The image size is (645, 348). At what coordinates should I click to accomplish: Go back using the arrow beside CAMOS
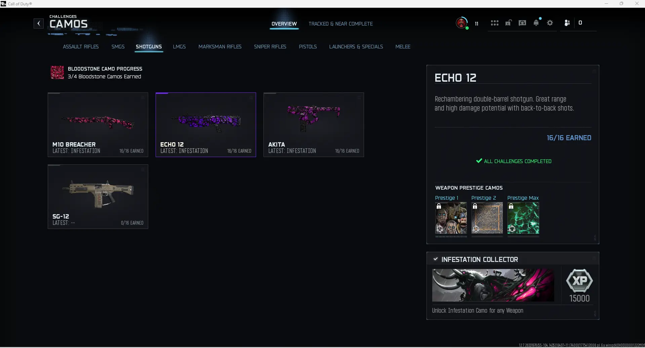pos(39,24)
